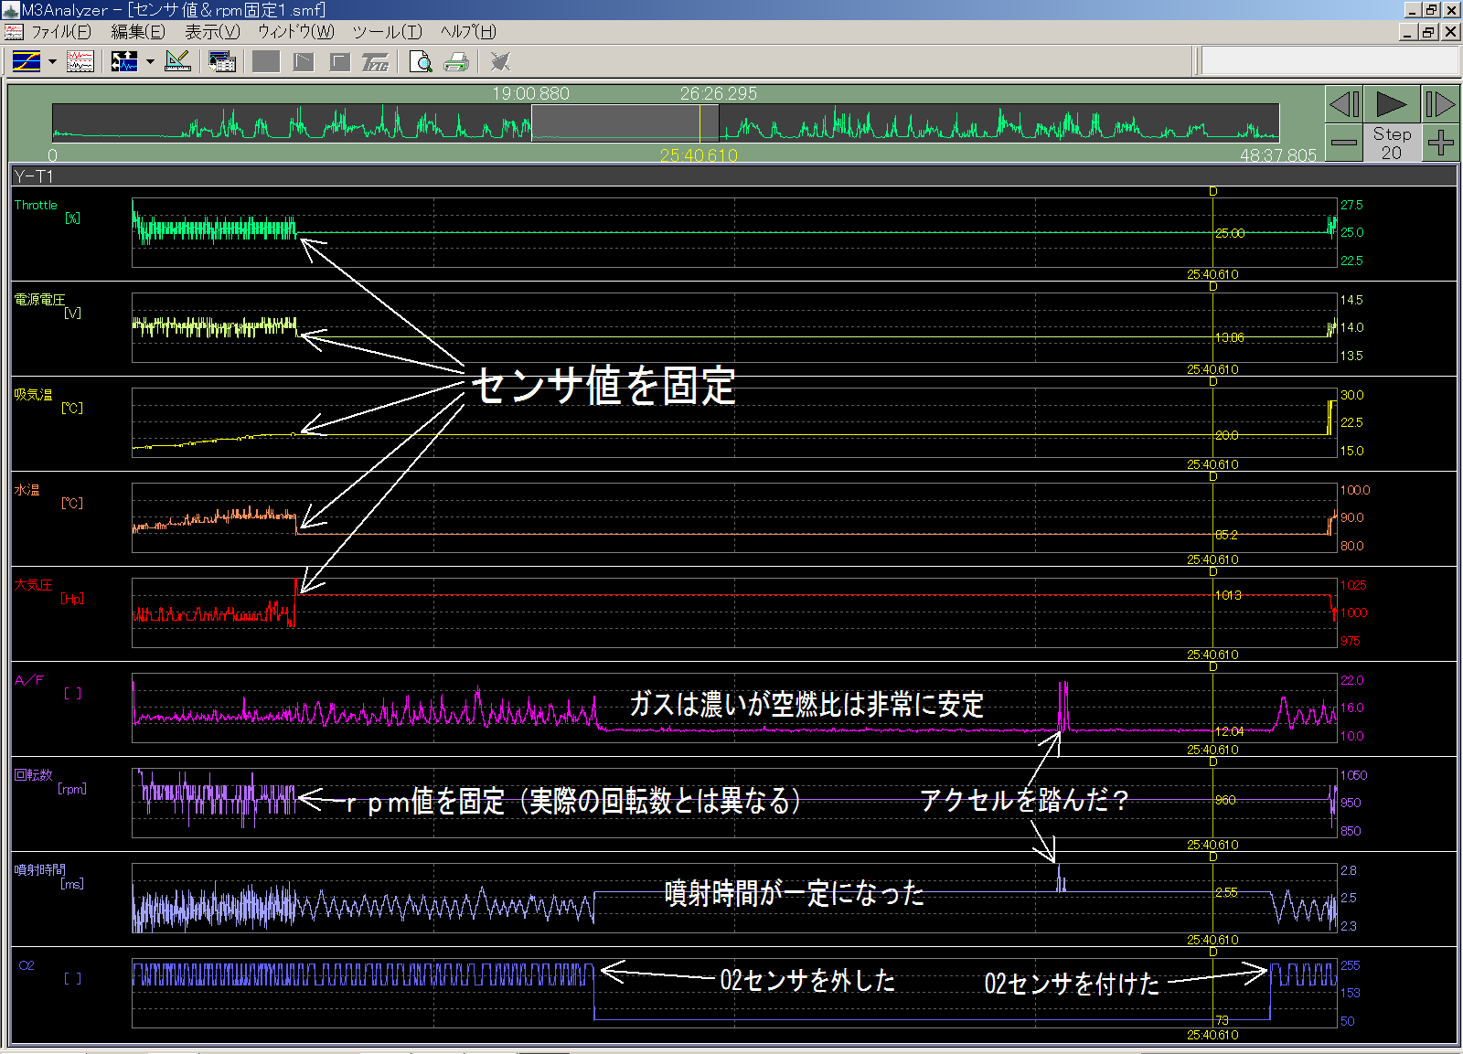
Task: Open the ツール(T) menu
Action: tap(387, 32)
